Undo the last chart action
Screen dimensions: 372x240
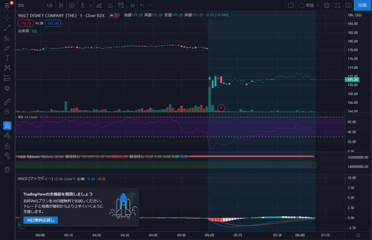142,5
